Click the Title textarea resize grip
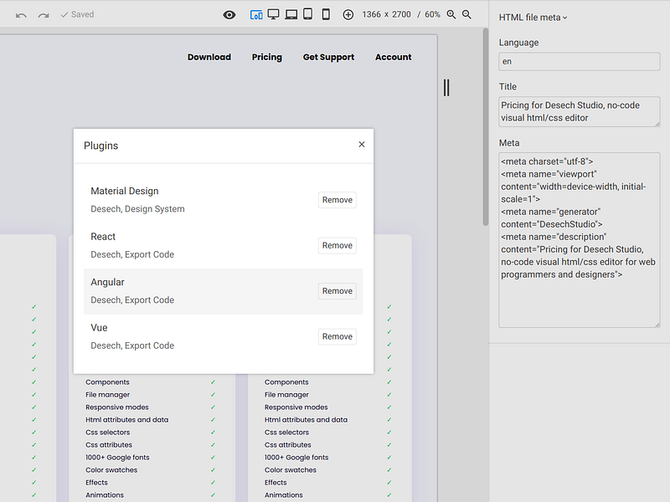The width and height of the screenshot is (670, 502). pos(657,124)
